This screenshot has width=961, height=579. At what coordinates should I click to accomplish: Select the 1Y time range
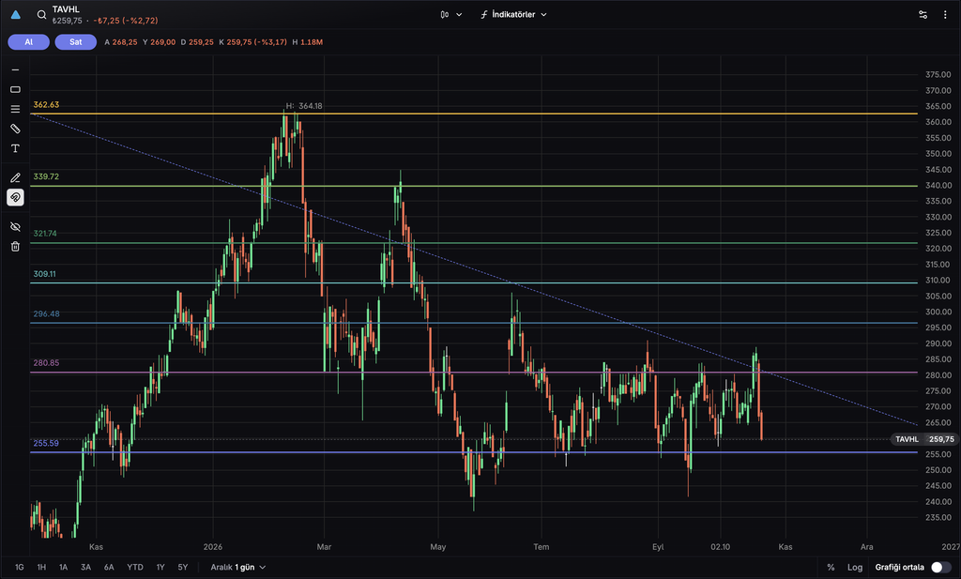point(160,568)
